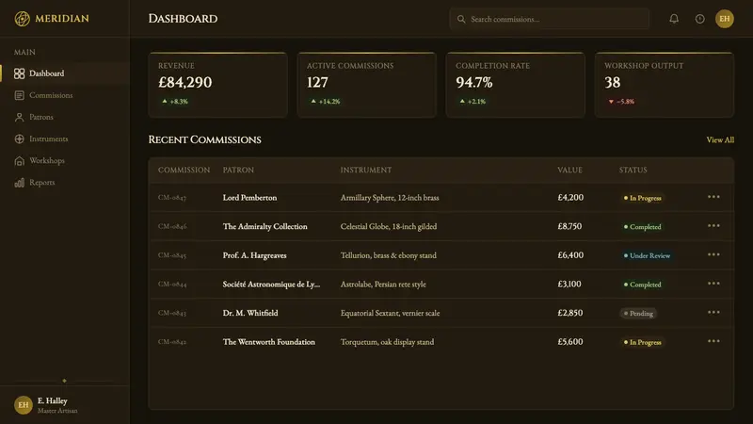Click the E. Halley avatar in sidebar footer
Viewport: 753px width, 424px height.
23,405
